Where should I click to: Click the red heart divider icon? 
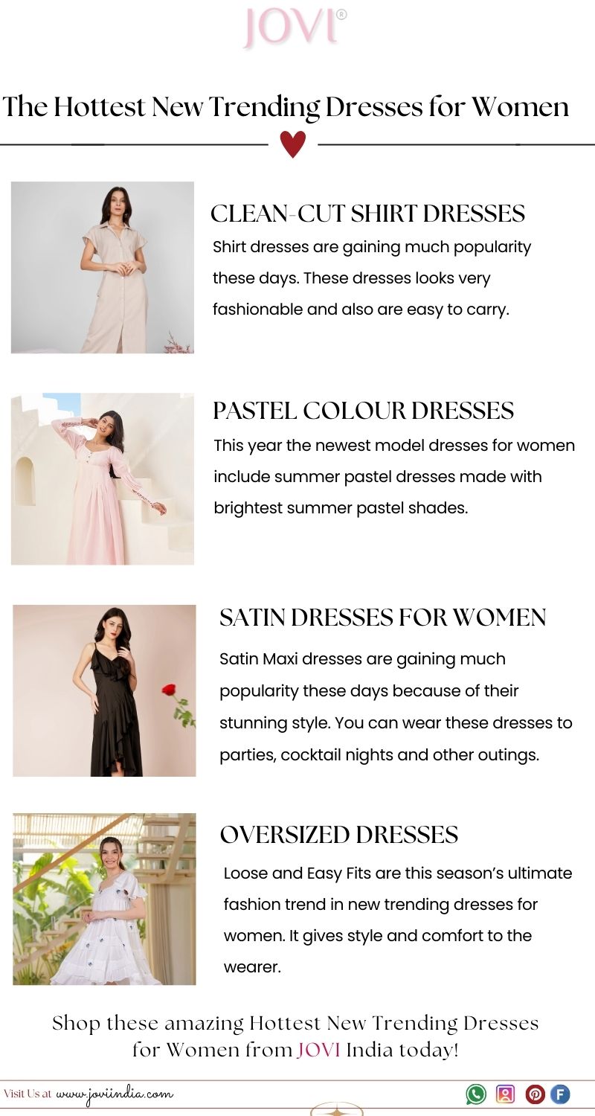pos(293,144)
